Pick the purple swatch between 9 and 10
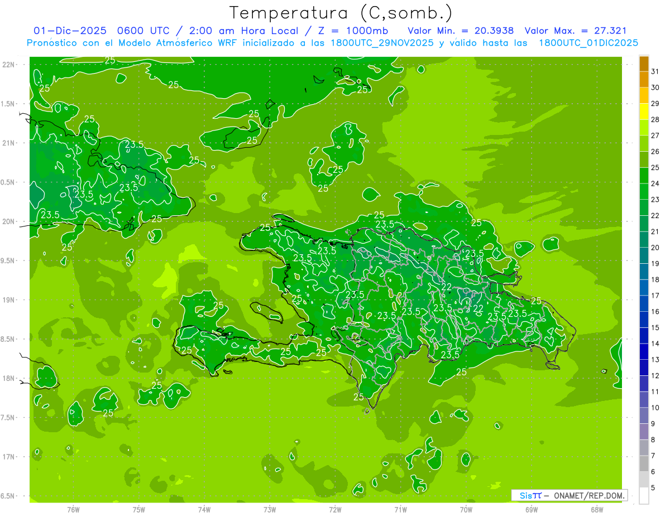This screenshot has width=670, height=517. 644,416
